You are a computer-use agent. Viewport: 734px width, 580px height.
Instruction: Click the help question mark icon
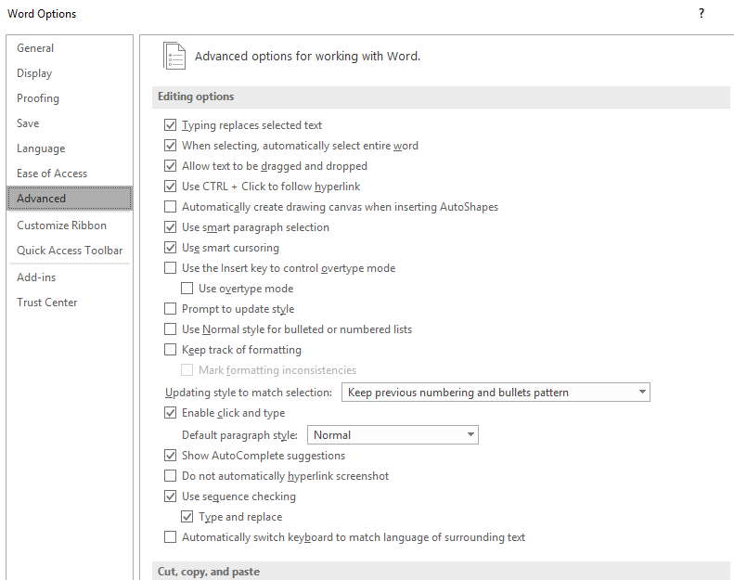[701, 14]
